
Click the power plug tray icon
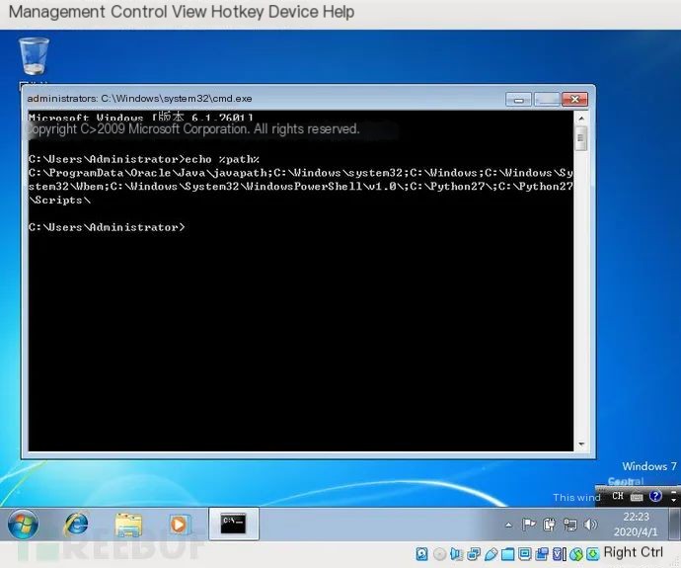tap(549, 525)
